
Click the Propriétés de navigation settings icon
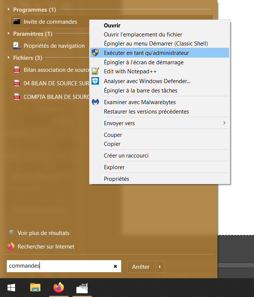[17, 46]
